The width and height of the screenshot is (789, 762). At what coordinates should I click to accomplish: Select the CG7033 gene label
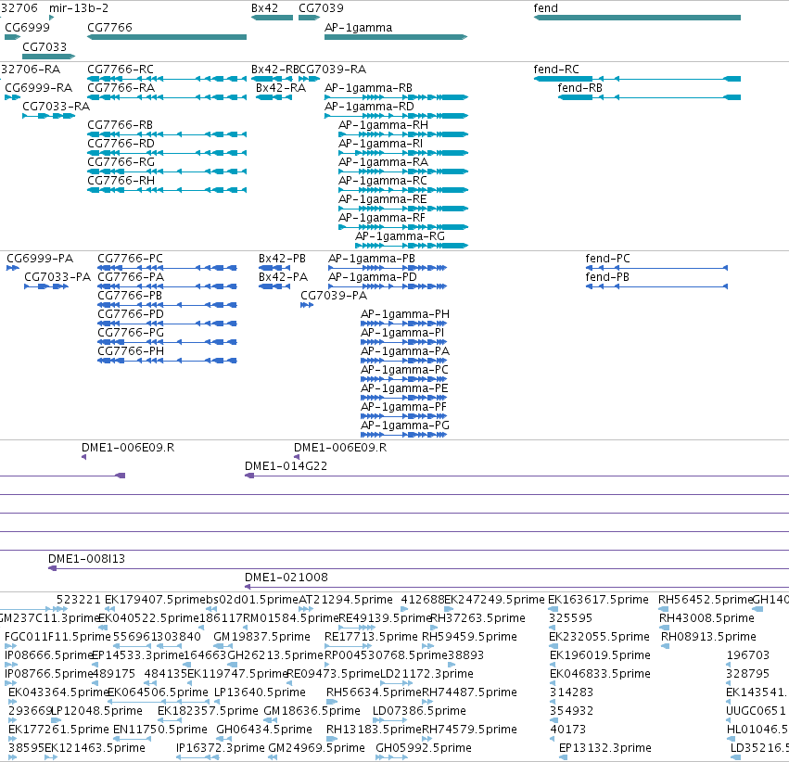pos(45,46)
